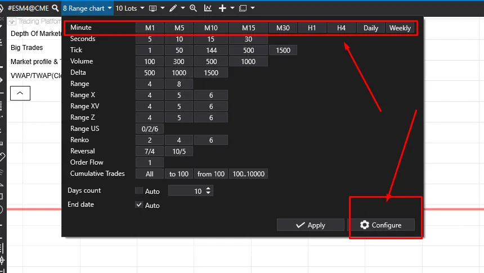Click the instrument search magnifier icon
This screenshot has height=273, width=484.
tap(55, 8)
